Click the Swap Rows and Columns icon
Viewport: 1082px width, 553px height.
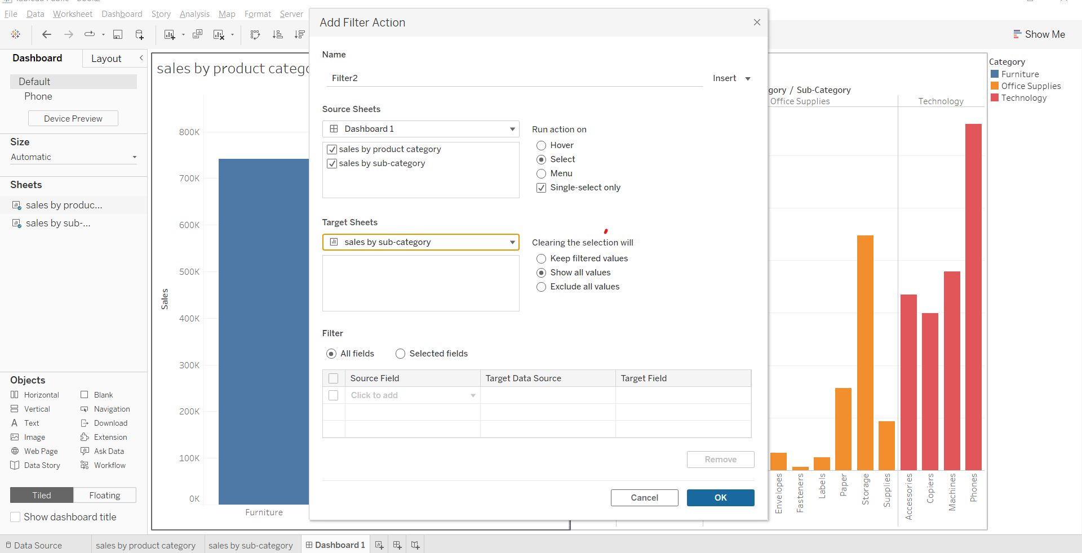(255, 35)
